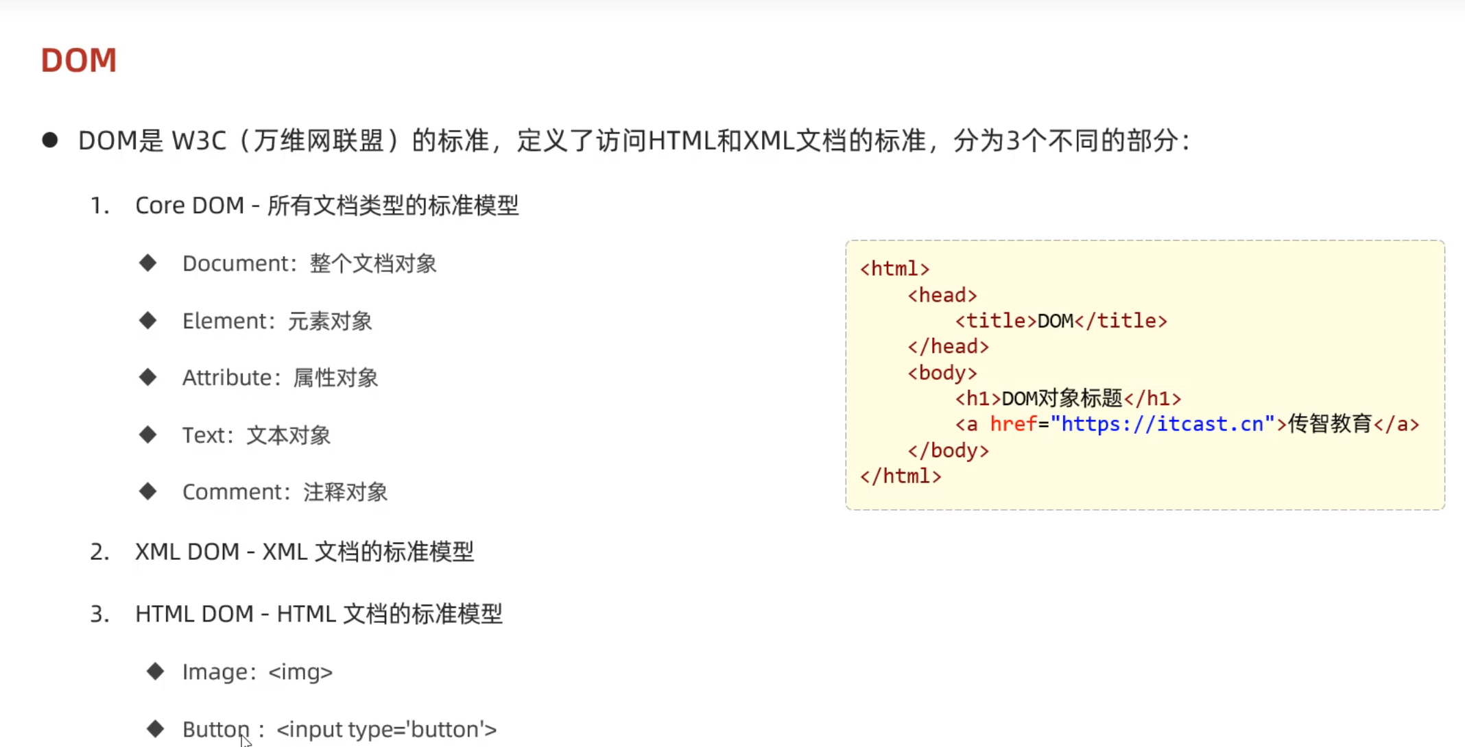Click the diamond bullet beside Document

click(147, 263)
